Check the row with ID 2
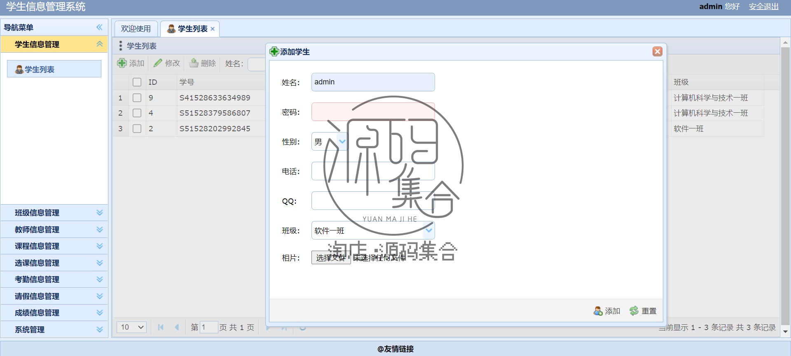The width and height of the screenshot is (791, 356). click(x=137, y=128)
